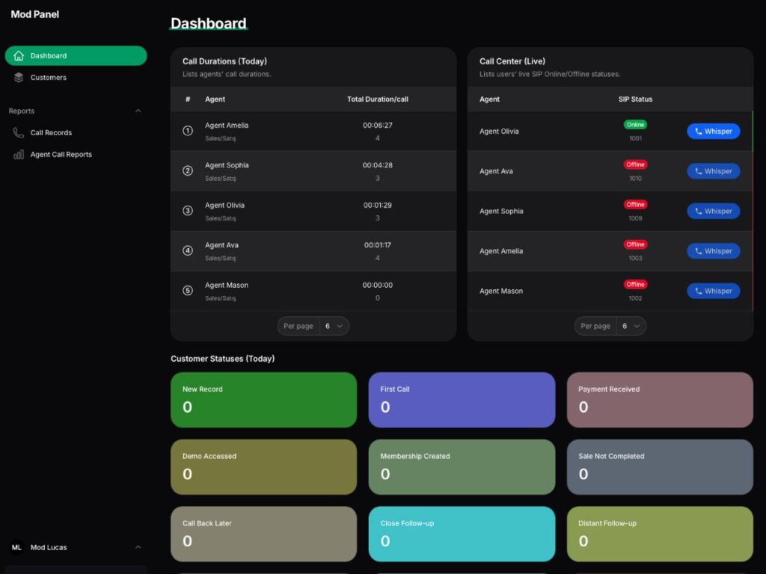Open Call Records report

(x=76, y=133)
